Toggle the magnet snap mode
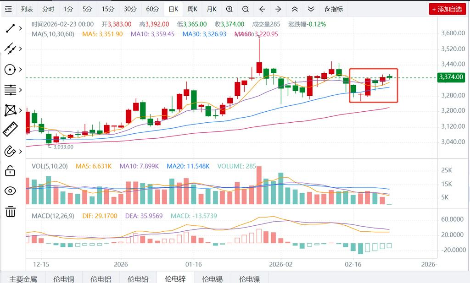Image resolution: width=470 pixels, height=283 pixels. [x=10, y=151]
